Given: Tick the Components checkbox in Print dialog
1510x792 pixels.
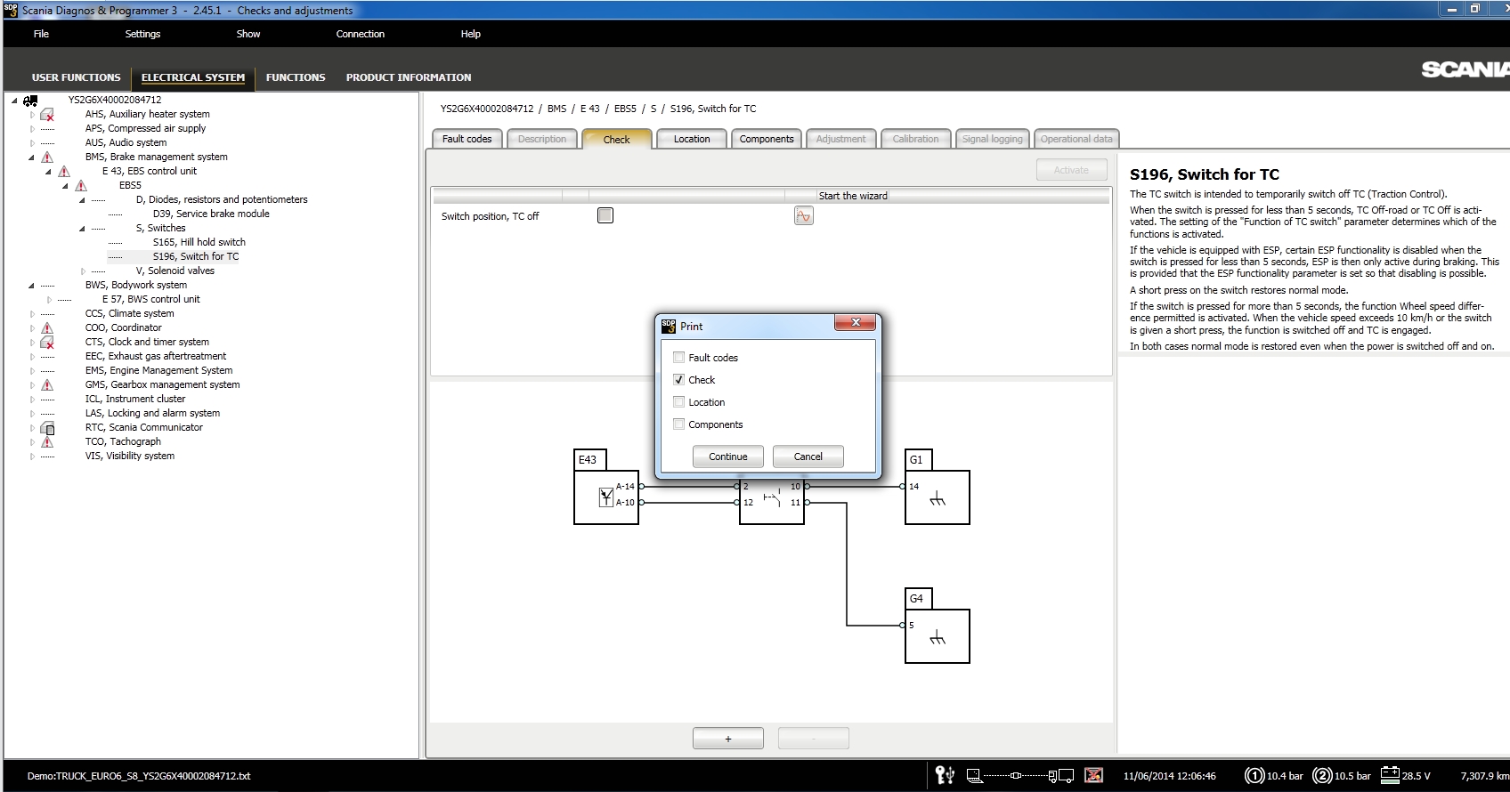Looking at the screenshot, I should coord(679,424).
